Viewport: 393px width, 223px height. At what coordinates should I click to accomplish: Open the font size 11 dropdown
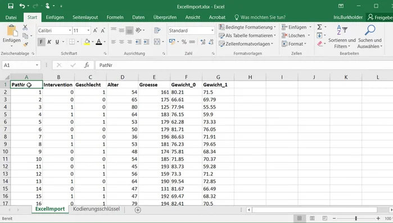(88, 30)
